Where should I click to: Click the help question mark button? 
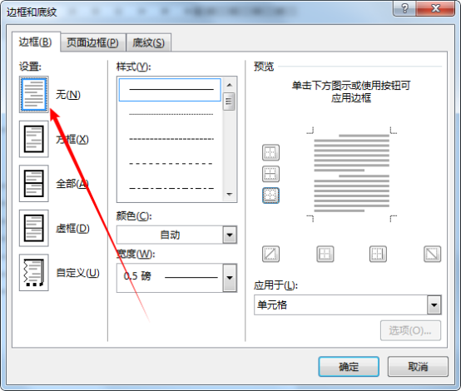(404, 8)
